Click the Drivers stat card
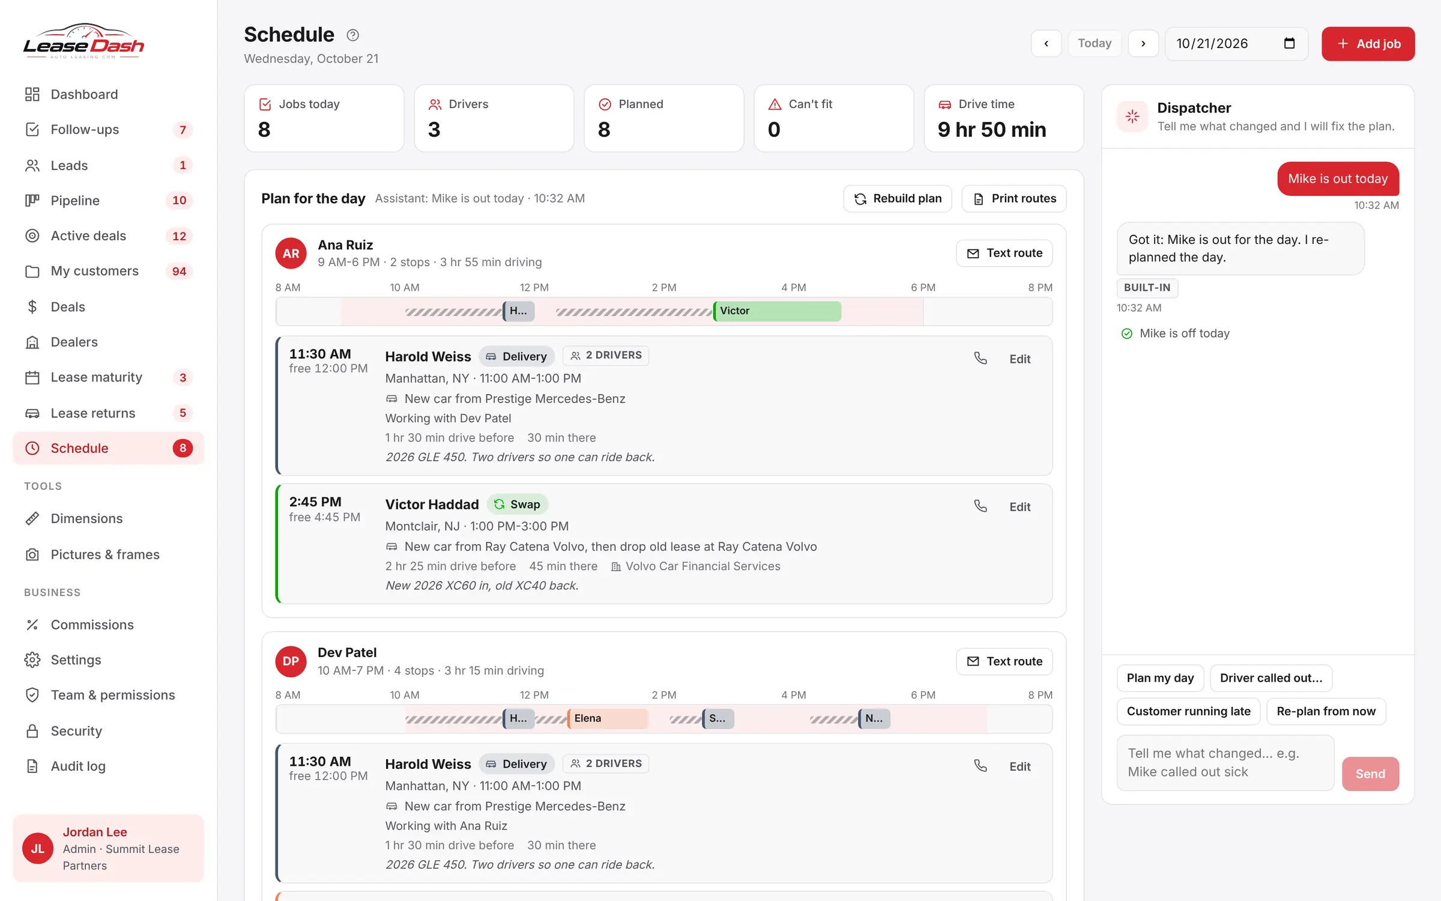 494,118
